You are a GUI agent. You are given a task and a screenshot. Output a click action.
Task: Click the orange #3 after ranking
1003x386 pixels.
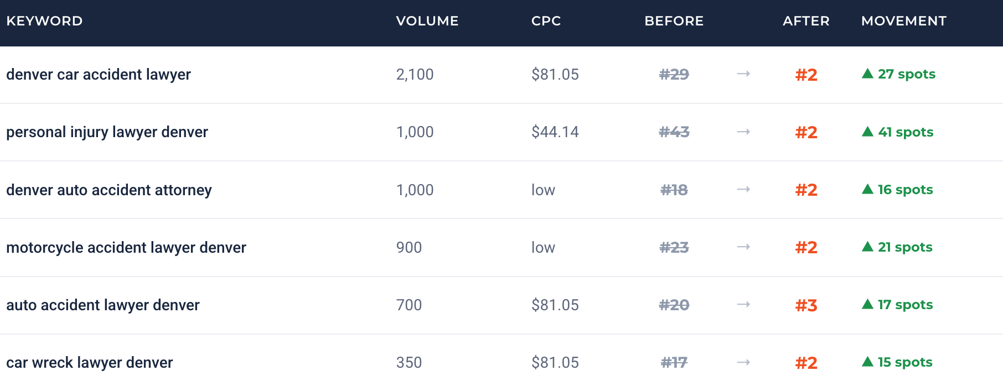coord(806,305)
